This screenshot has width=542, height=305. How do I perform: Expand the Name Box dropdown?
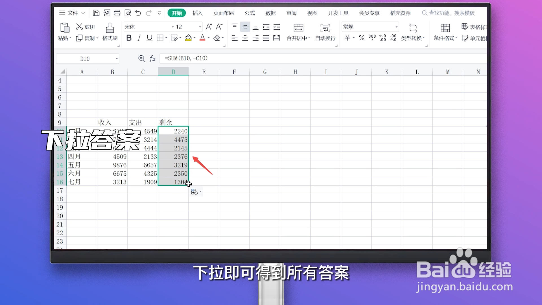coord(117,59)
